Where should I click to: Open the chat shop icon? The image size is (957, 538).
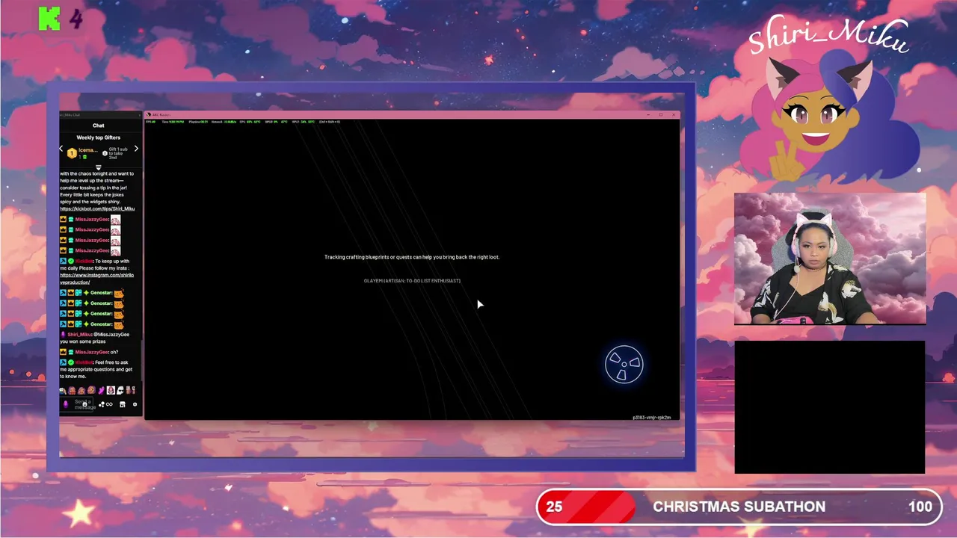pyautogui.click(x=122, y=404)
